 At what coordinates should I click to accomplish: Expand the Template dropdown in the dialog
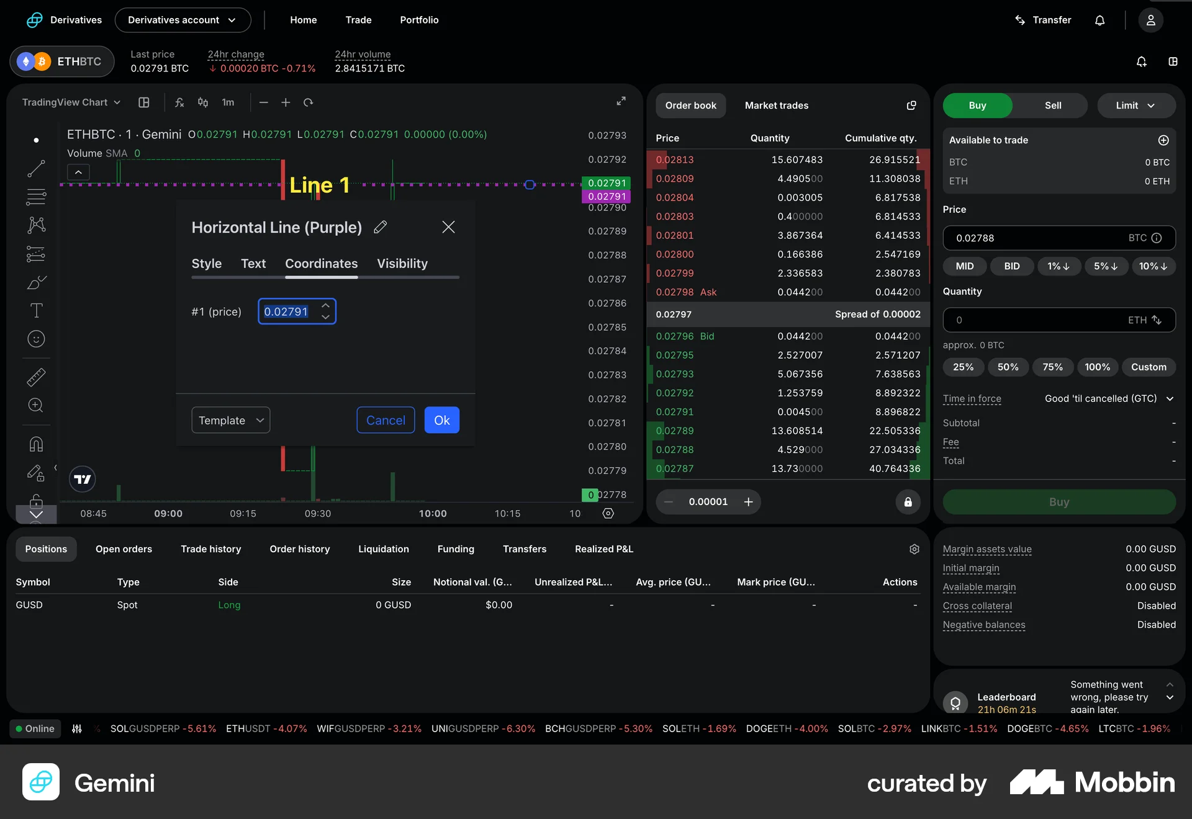tap(230, 420)
